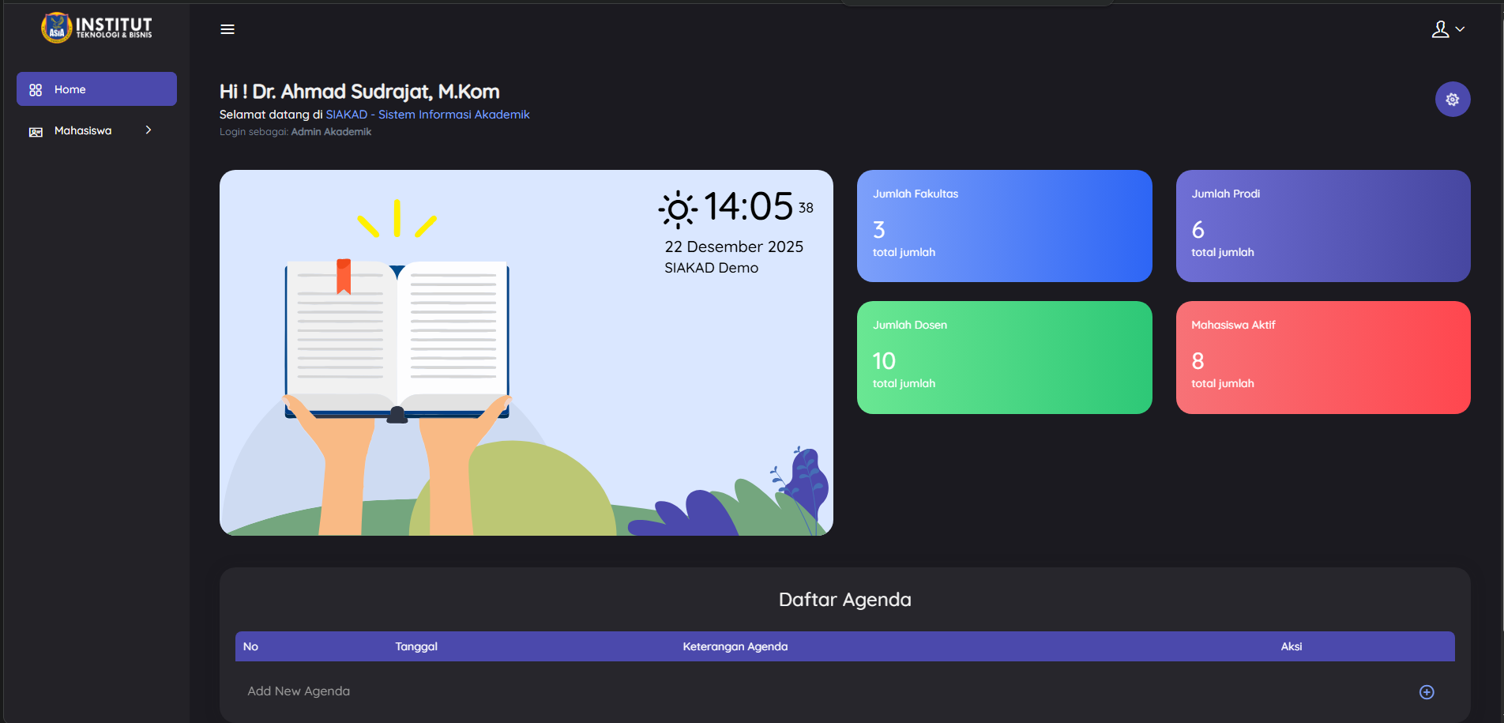Click the SIAKAD - Sistem Informasi Akademik link
This screenshot has height=723, width=1504.
(427, 115)
